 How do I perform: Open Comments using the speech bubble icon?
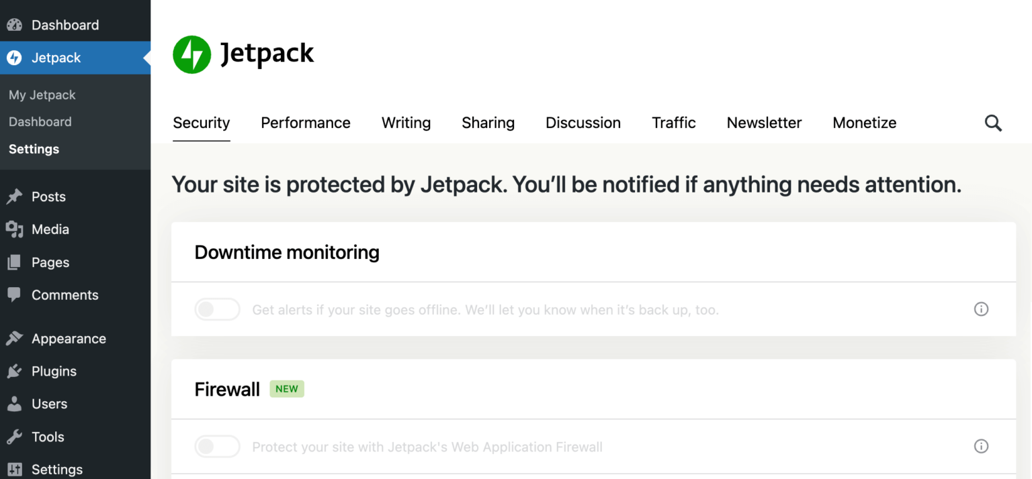coord(15,295)
